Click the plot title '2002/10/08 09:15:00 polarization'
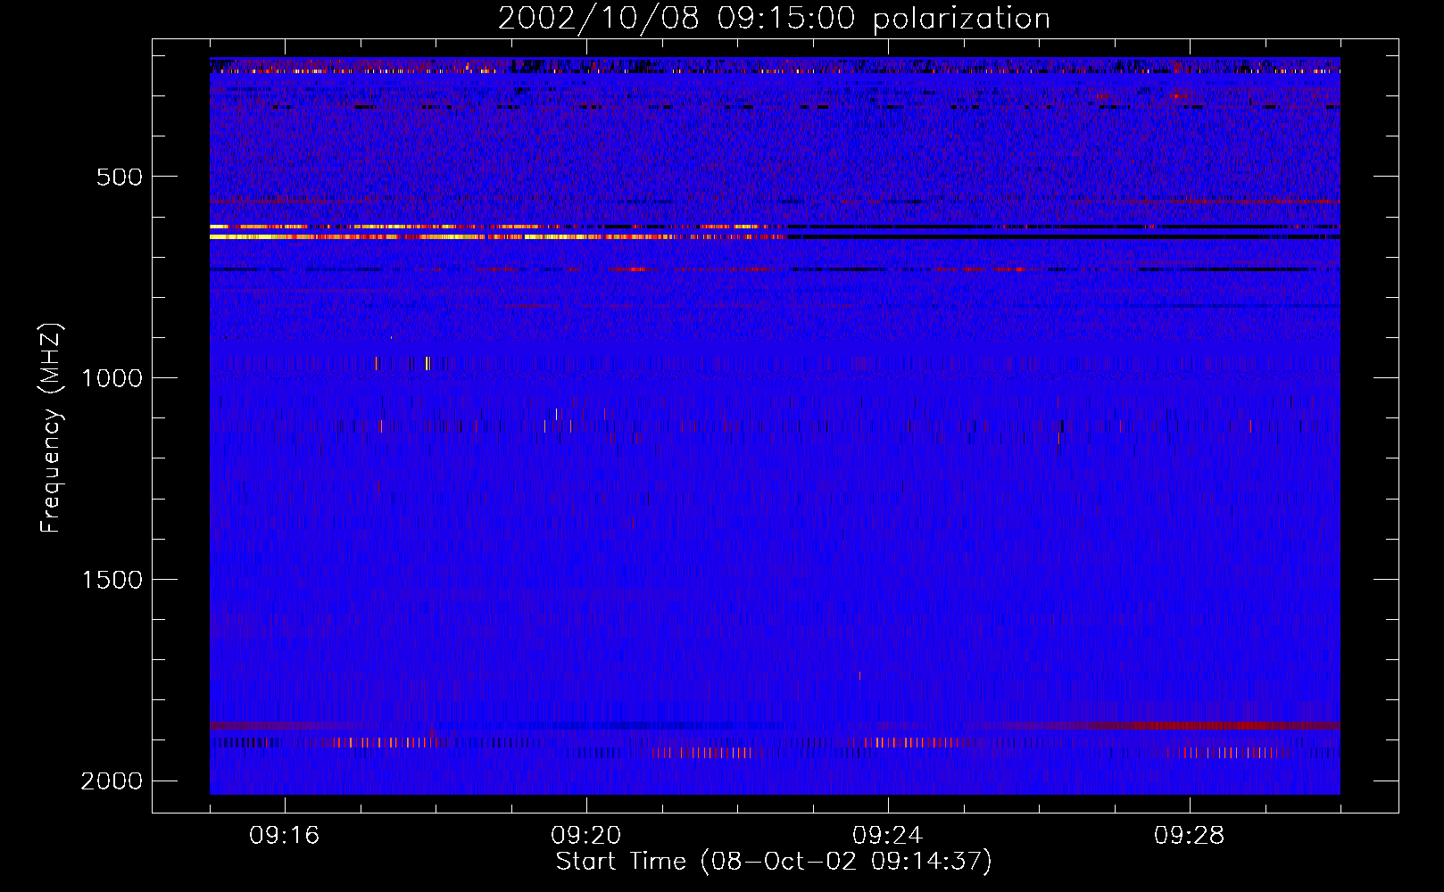Viewport: 1444px width, 892px height. 774,19
